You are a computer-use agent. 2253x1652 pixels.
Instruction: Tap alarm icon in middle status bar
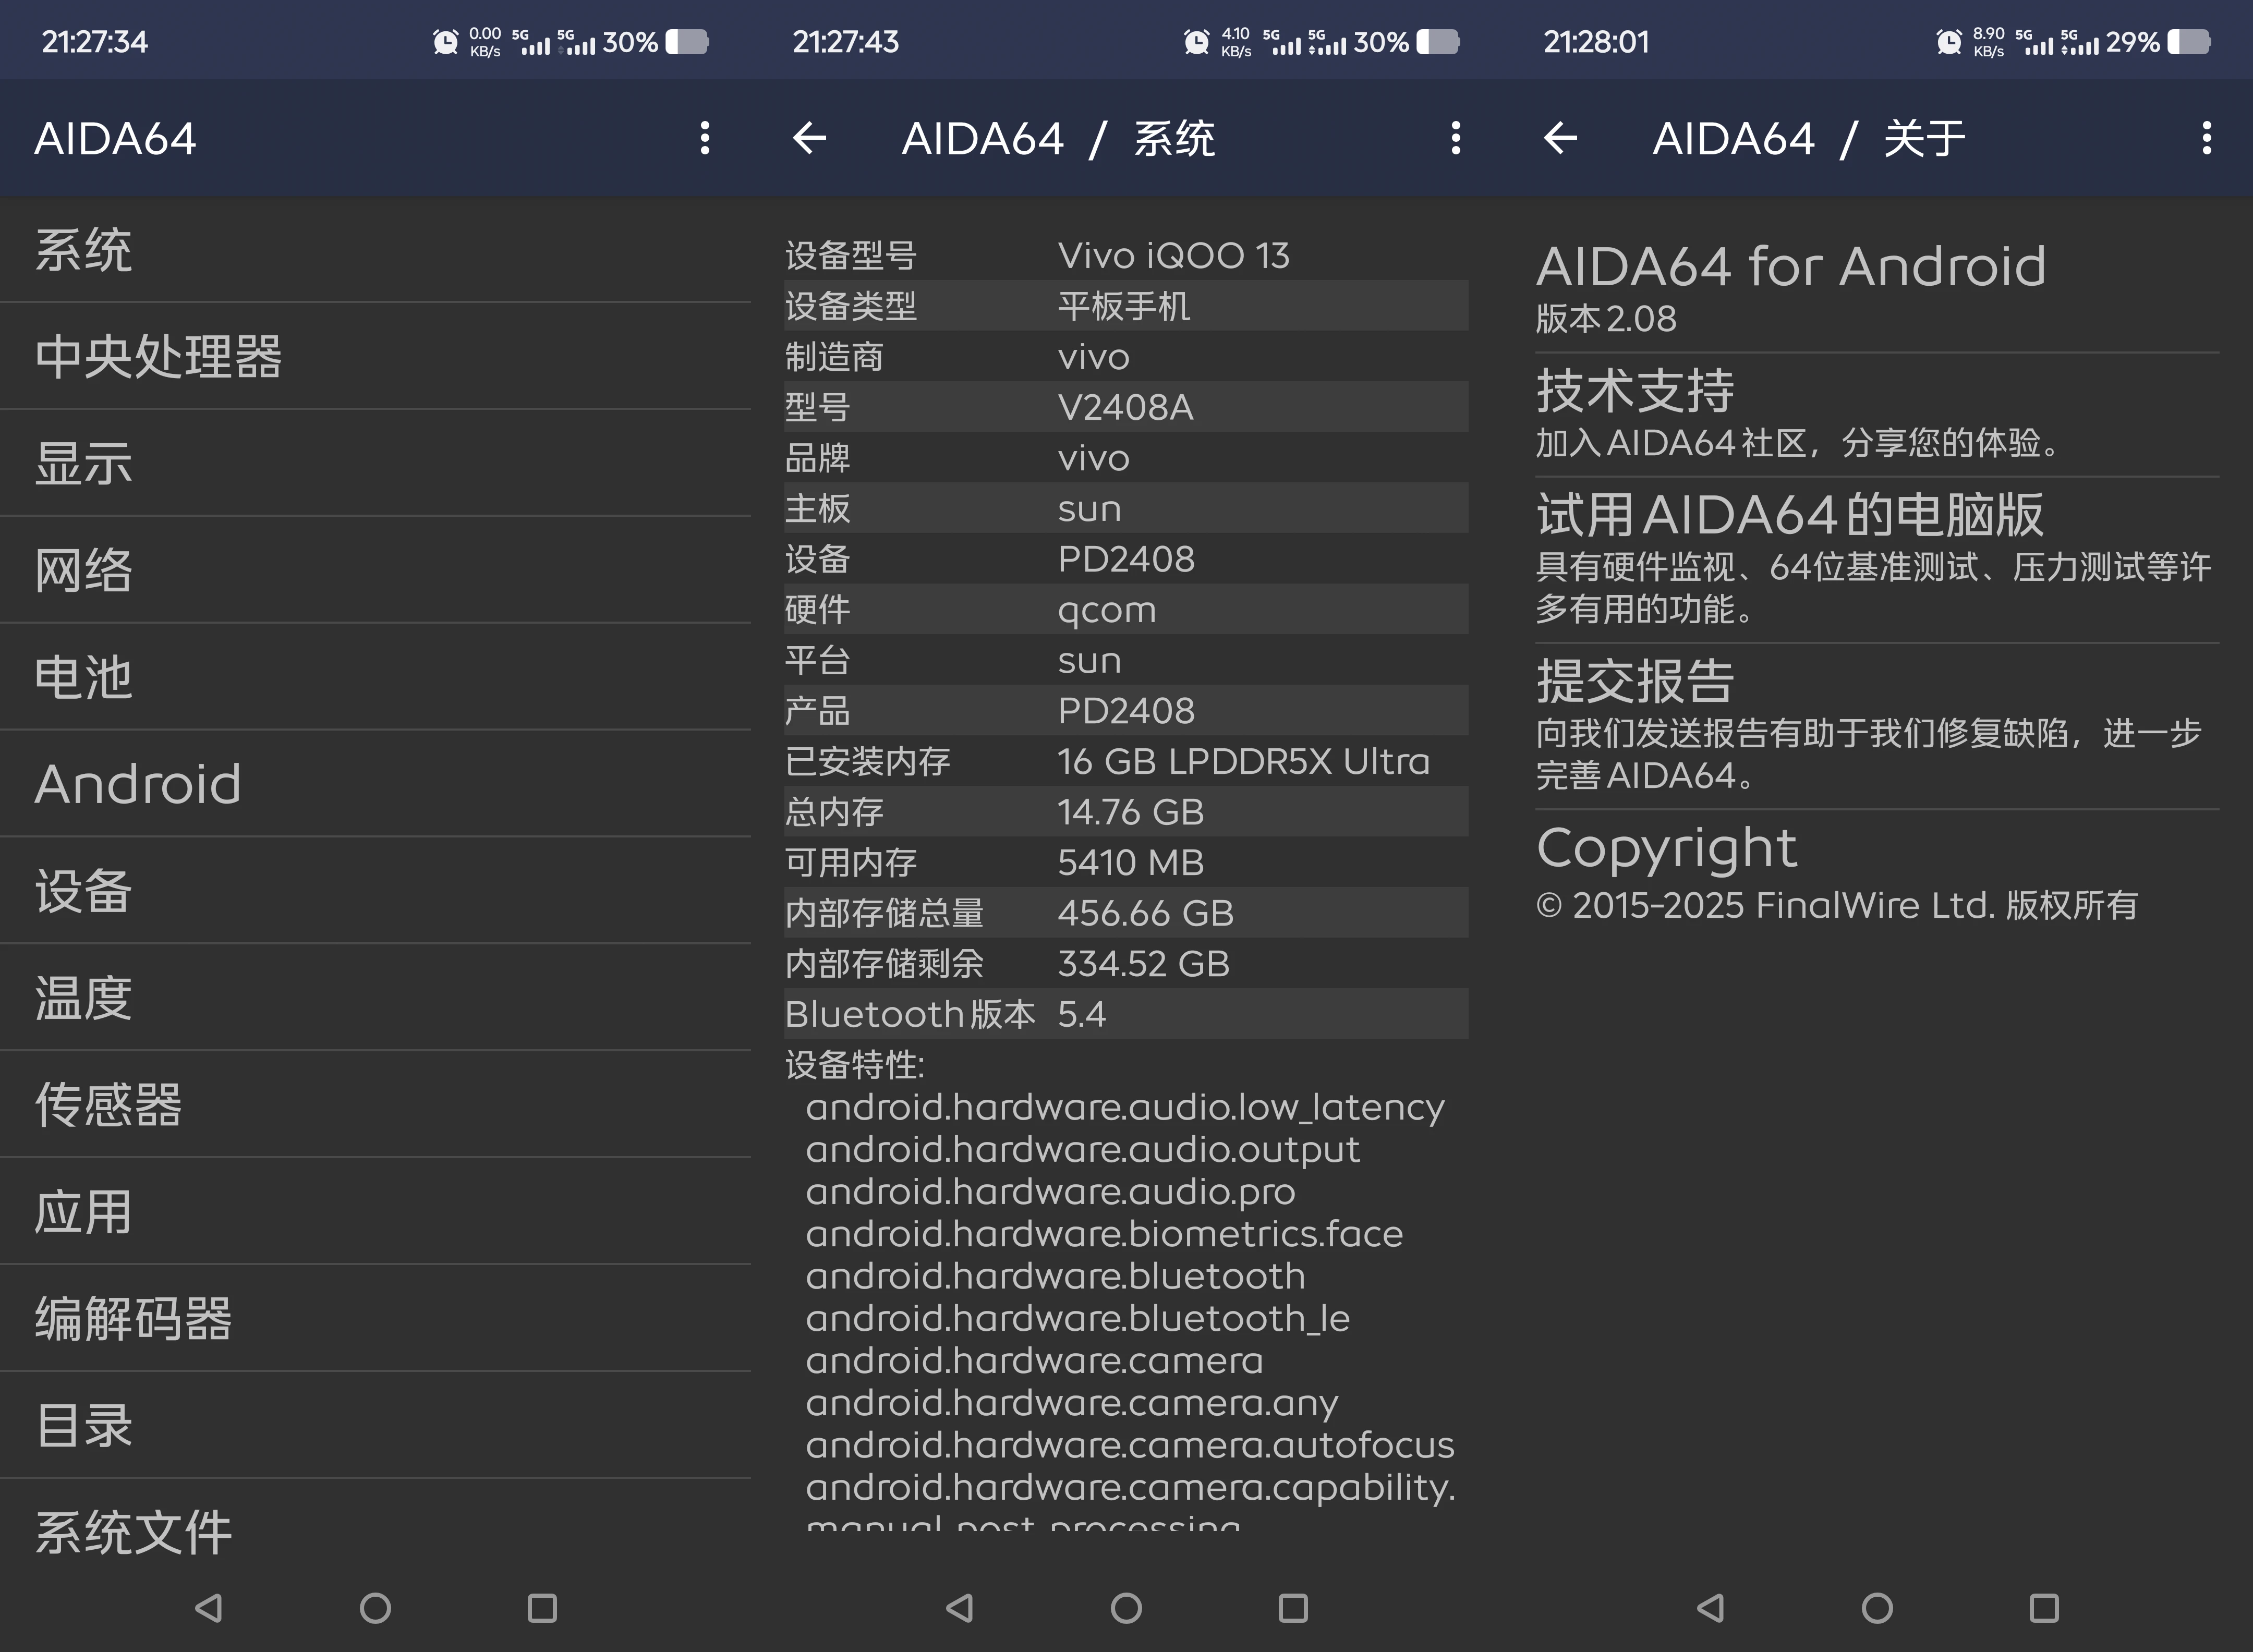1196,42
